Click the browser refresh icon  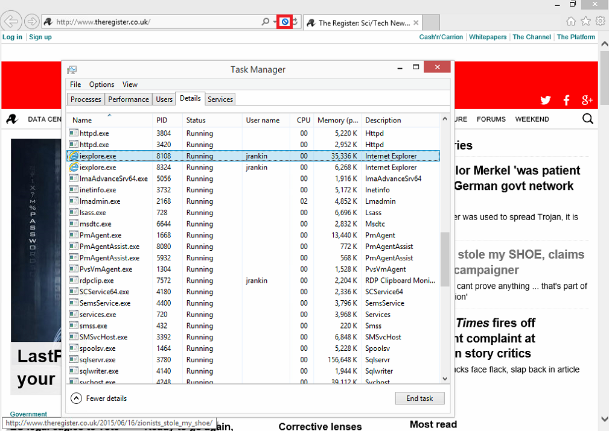point(295,22)
